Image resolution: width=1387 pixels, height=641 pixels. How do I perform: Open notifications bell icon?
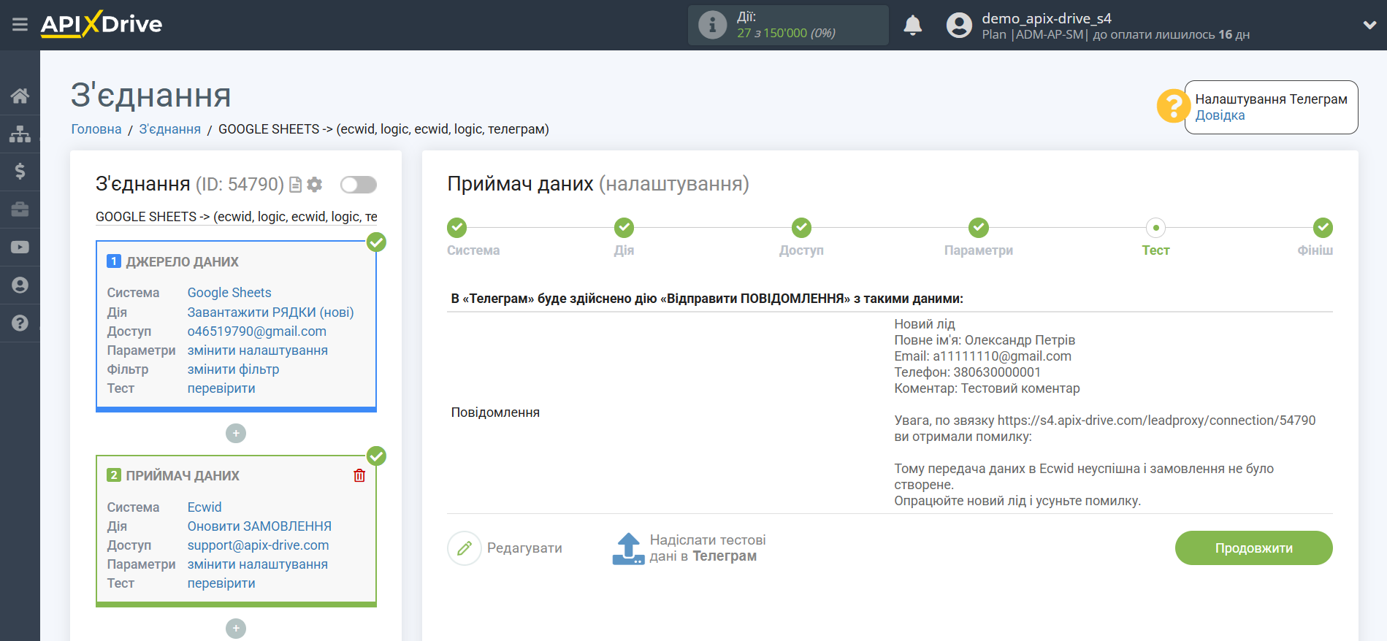tap(912, 25)
